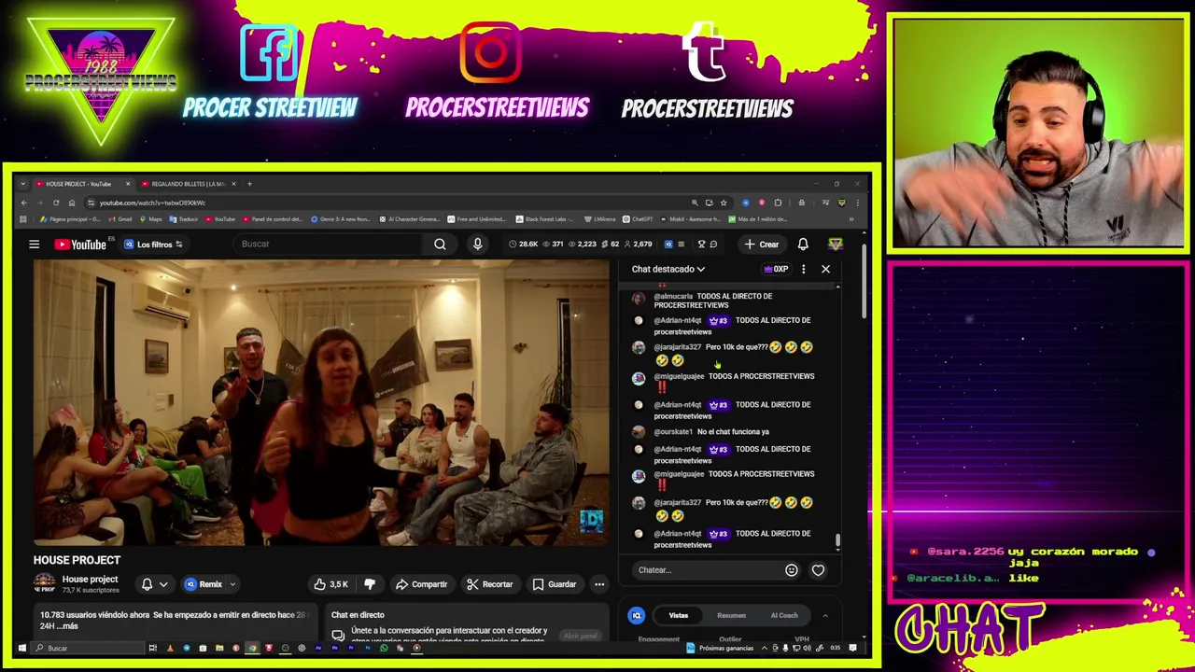
Task: Go back in browser history
Action: pyautogui.click(x=24, y=203)
